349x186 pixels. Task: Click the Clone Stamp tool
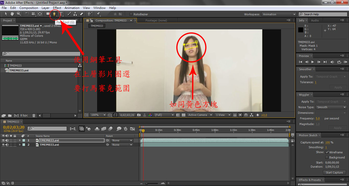tap(75, 14)
